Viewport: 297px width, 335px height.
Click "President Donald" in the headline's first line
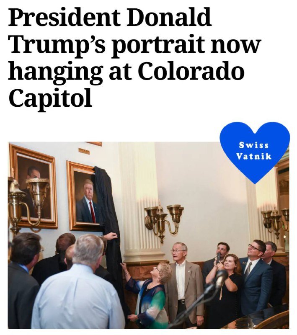[x=110, y=17]
